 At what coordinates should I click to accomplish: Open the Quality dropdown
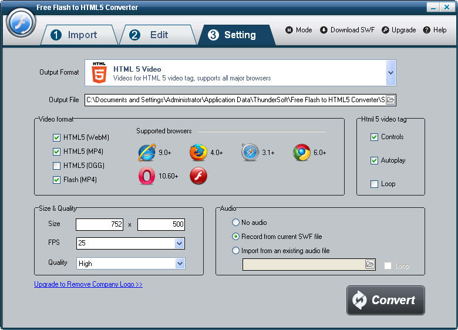pos(179,264)
